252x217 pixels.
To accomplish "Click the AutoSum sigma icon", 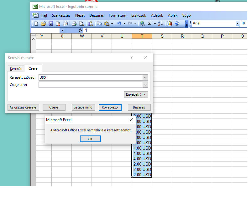I will click(x=150, y=24).
